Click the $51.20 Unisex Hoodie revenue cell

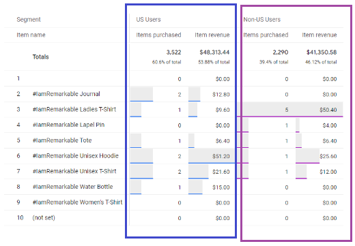pyautogui.click(x=221, y=156)
